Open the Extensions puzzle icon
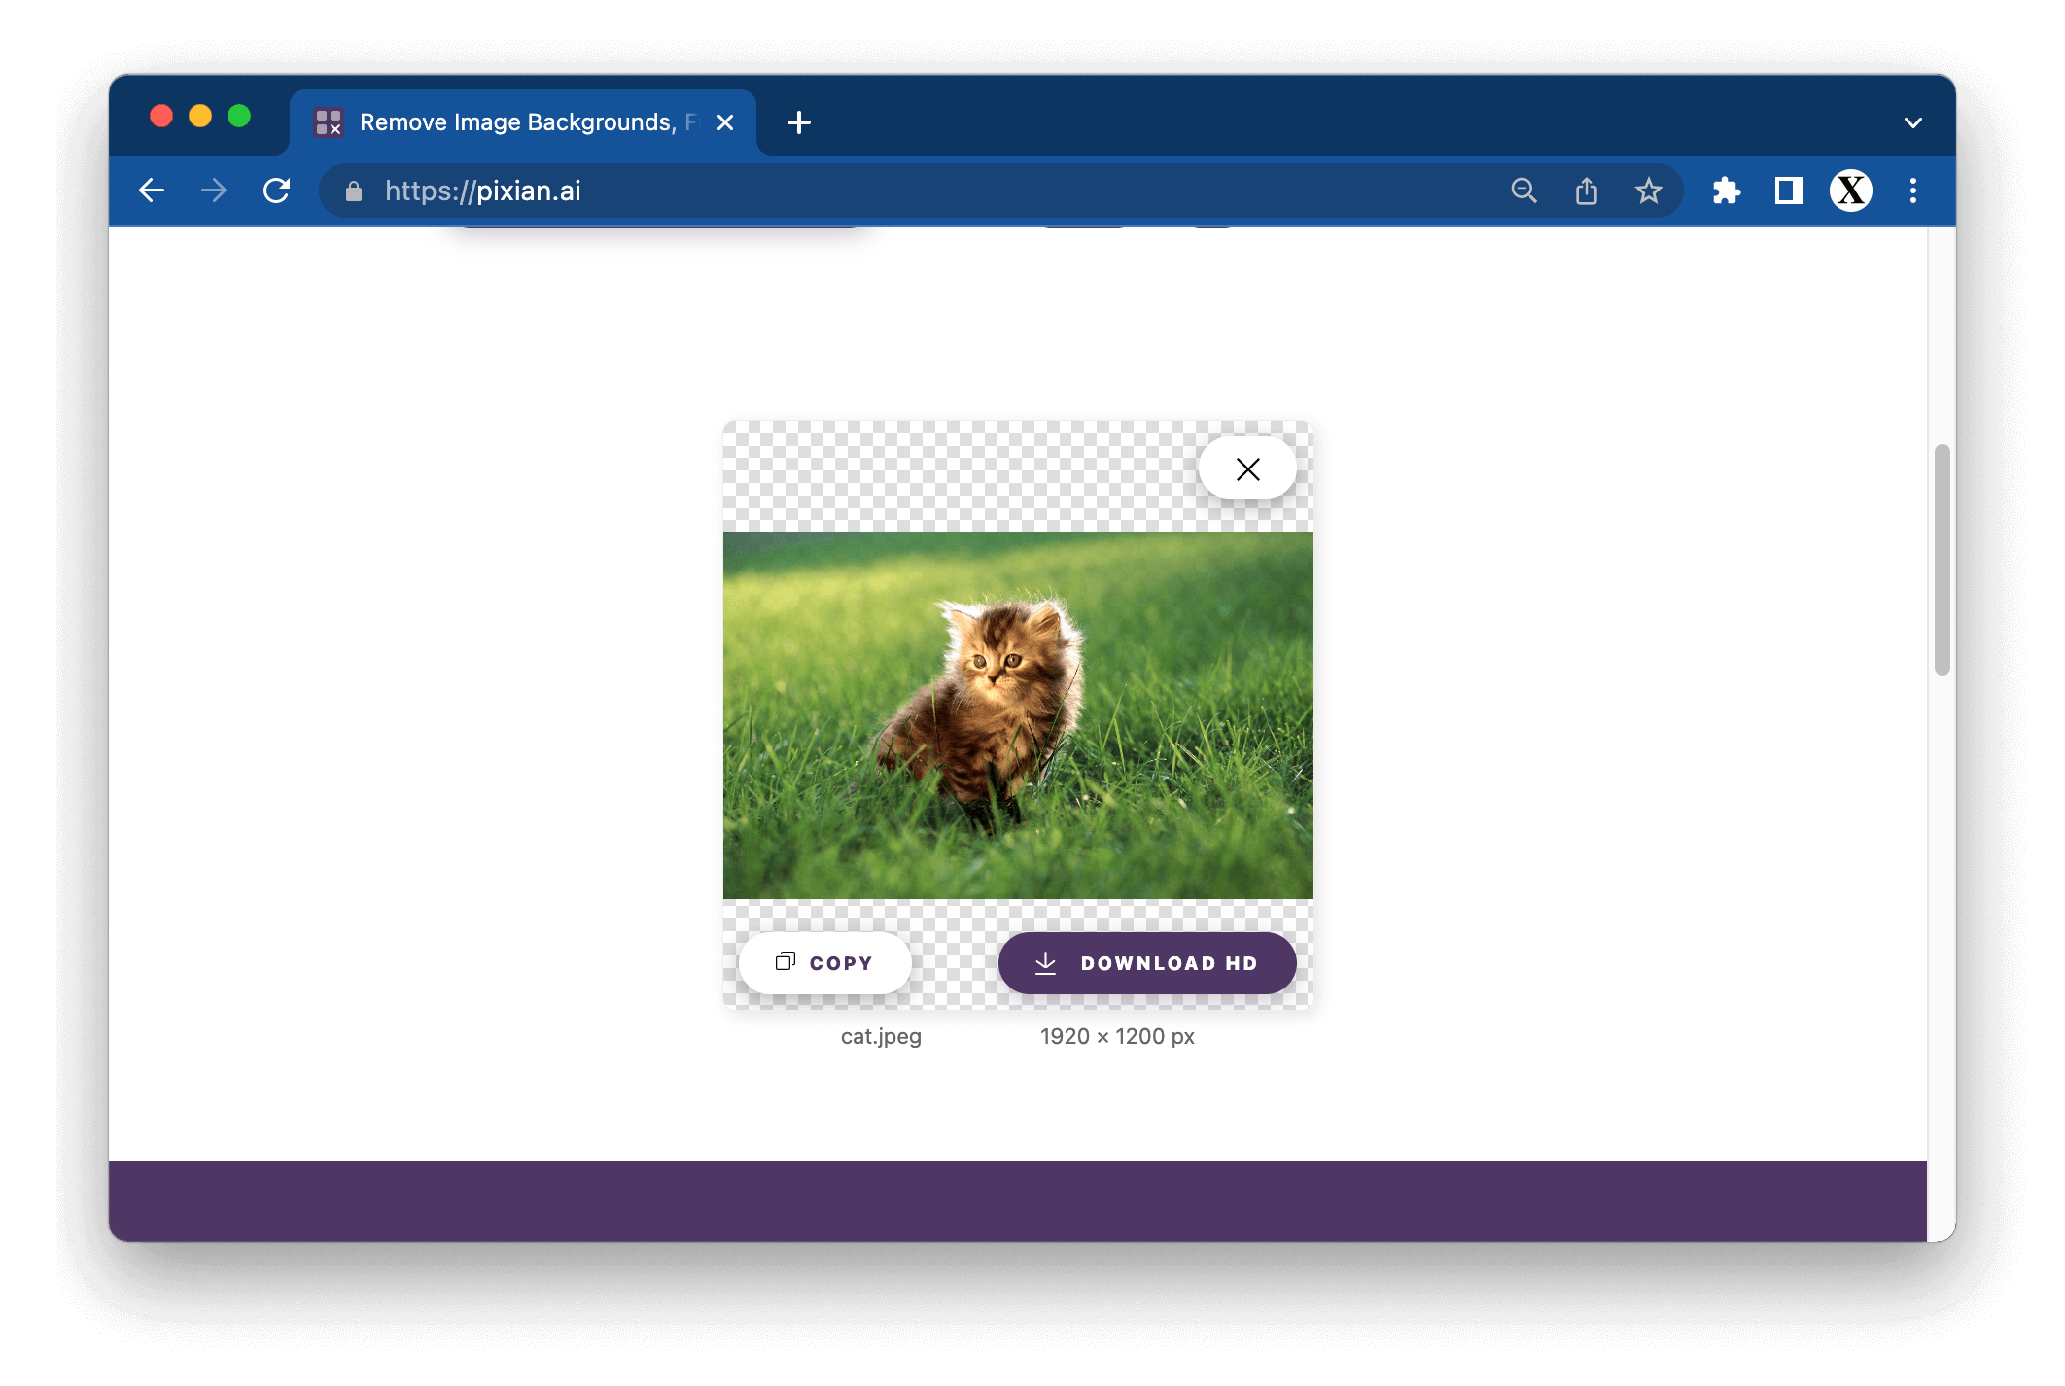 (x=1726, y=191)
